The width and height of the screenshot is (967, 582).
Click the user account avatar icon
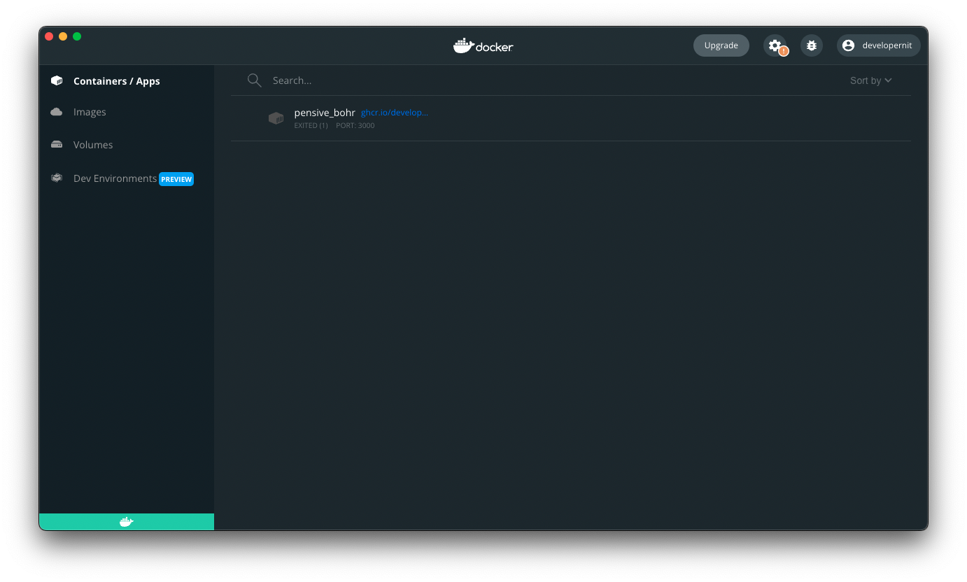[848, 45]
